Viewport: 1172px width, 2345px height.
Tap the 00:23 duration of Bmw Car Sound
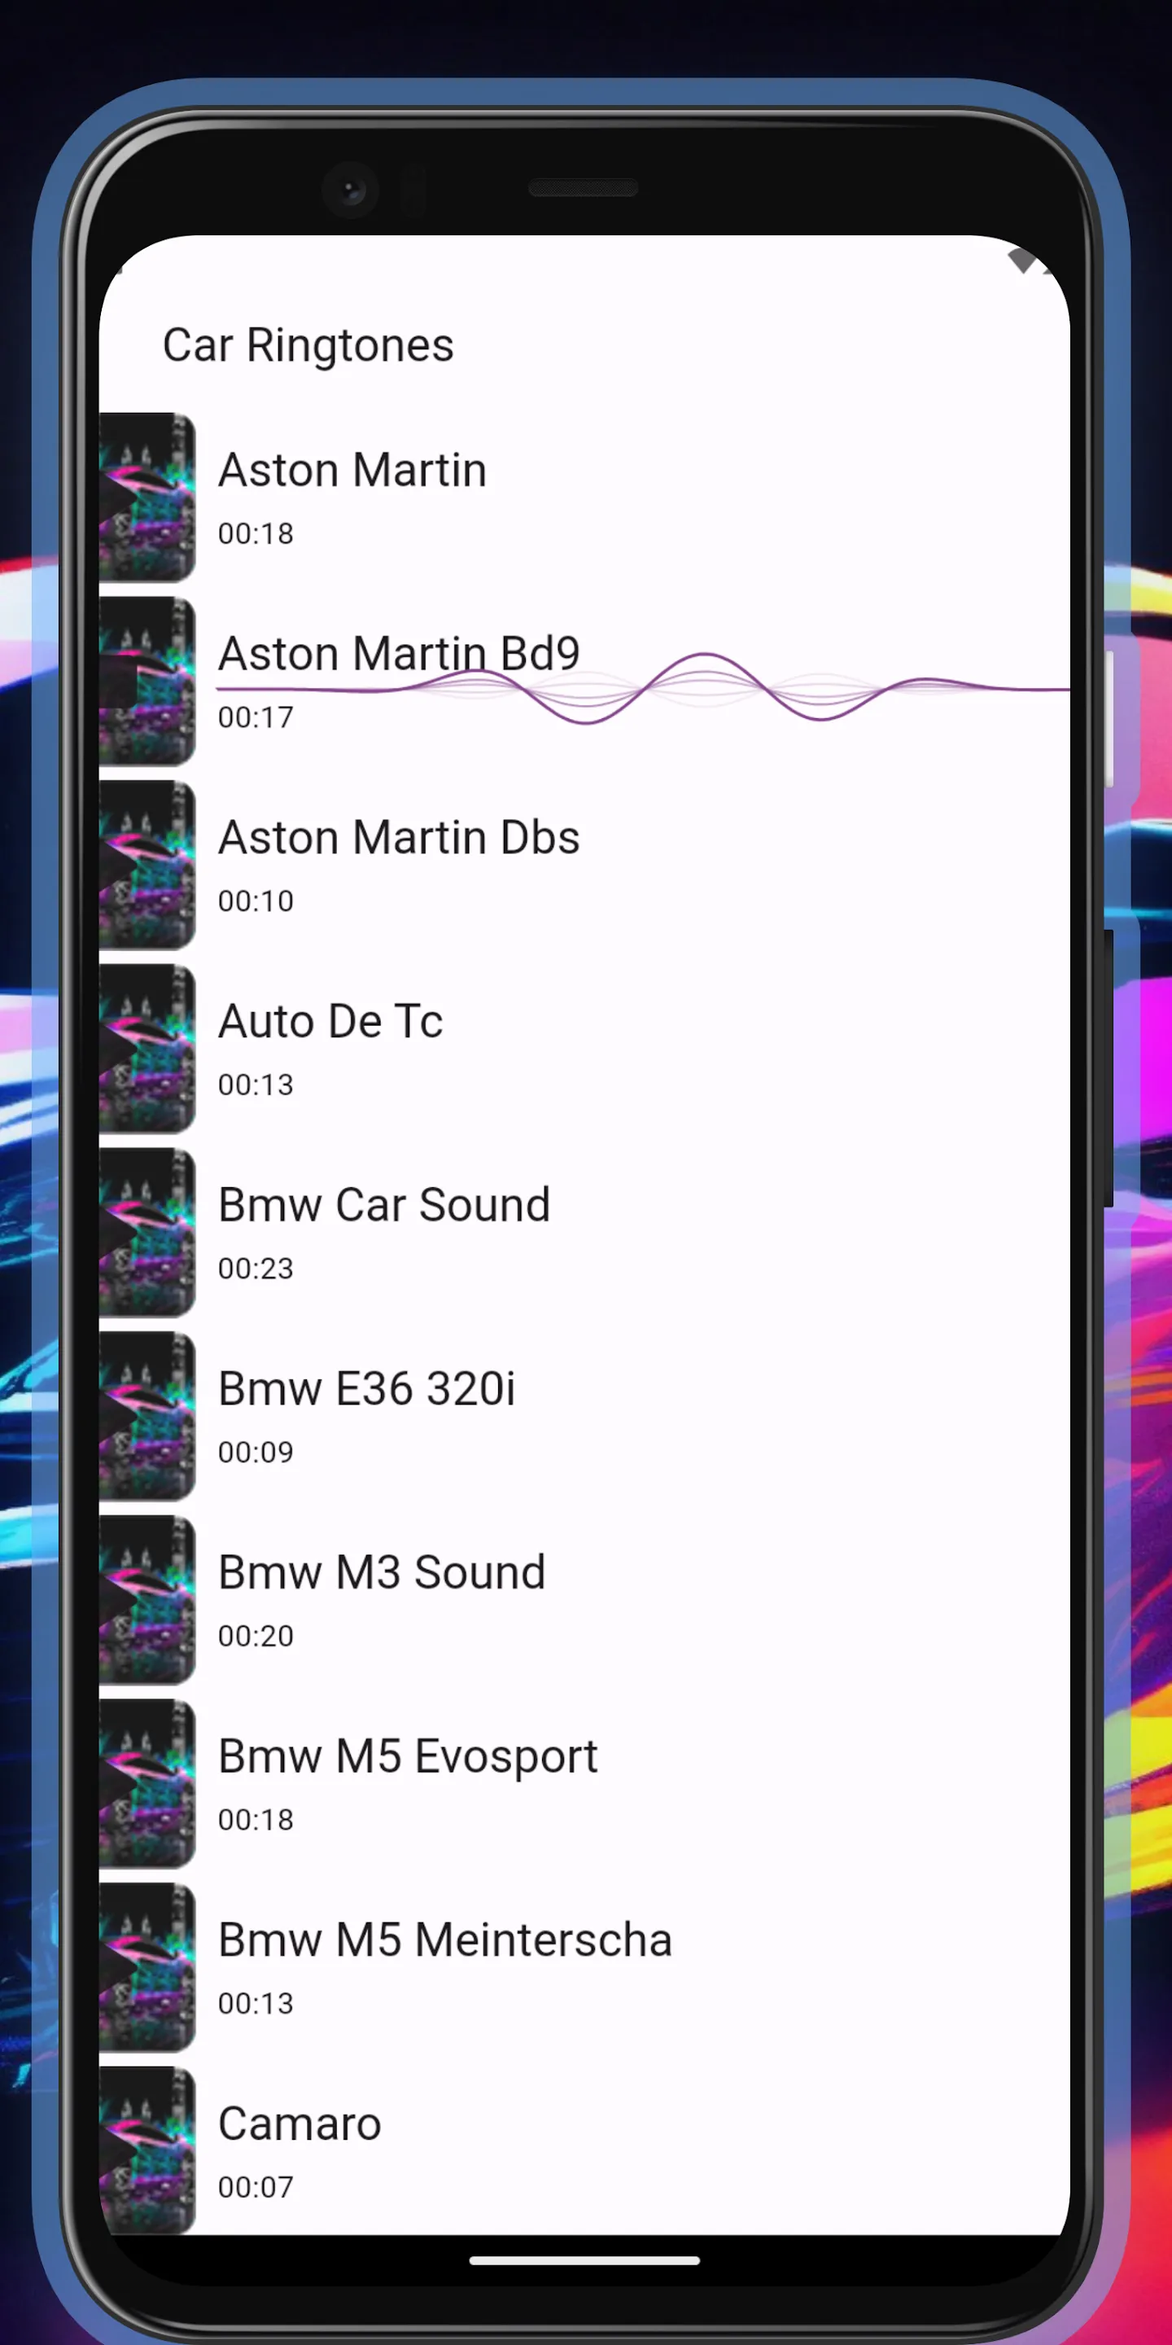coord(256,1269)
